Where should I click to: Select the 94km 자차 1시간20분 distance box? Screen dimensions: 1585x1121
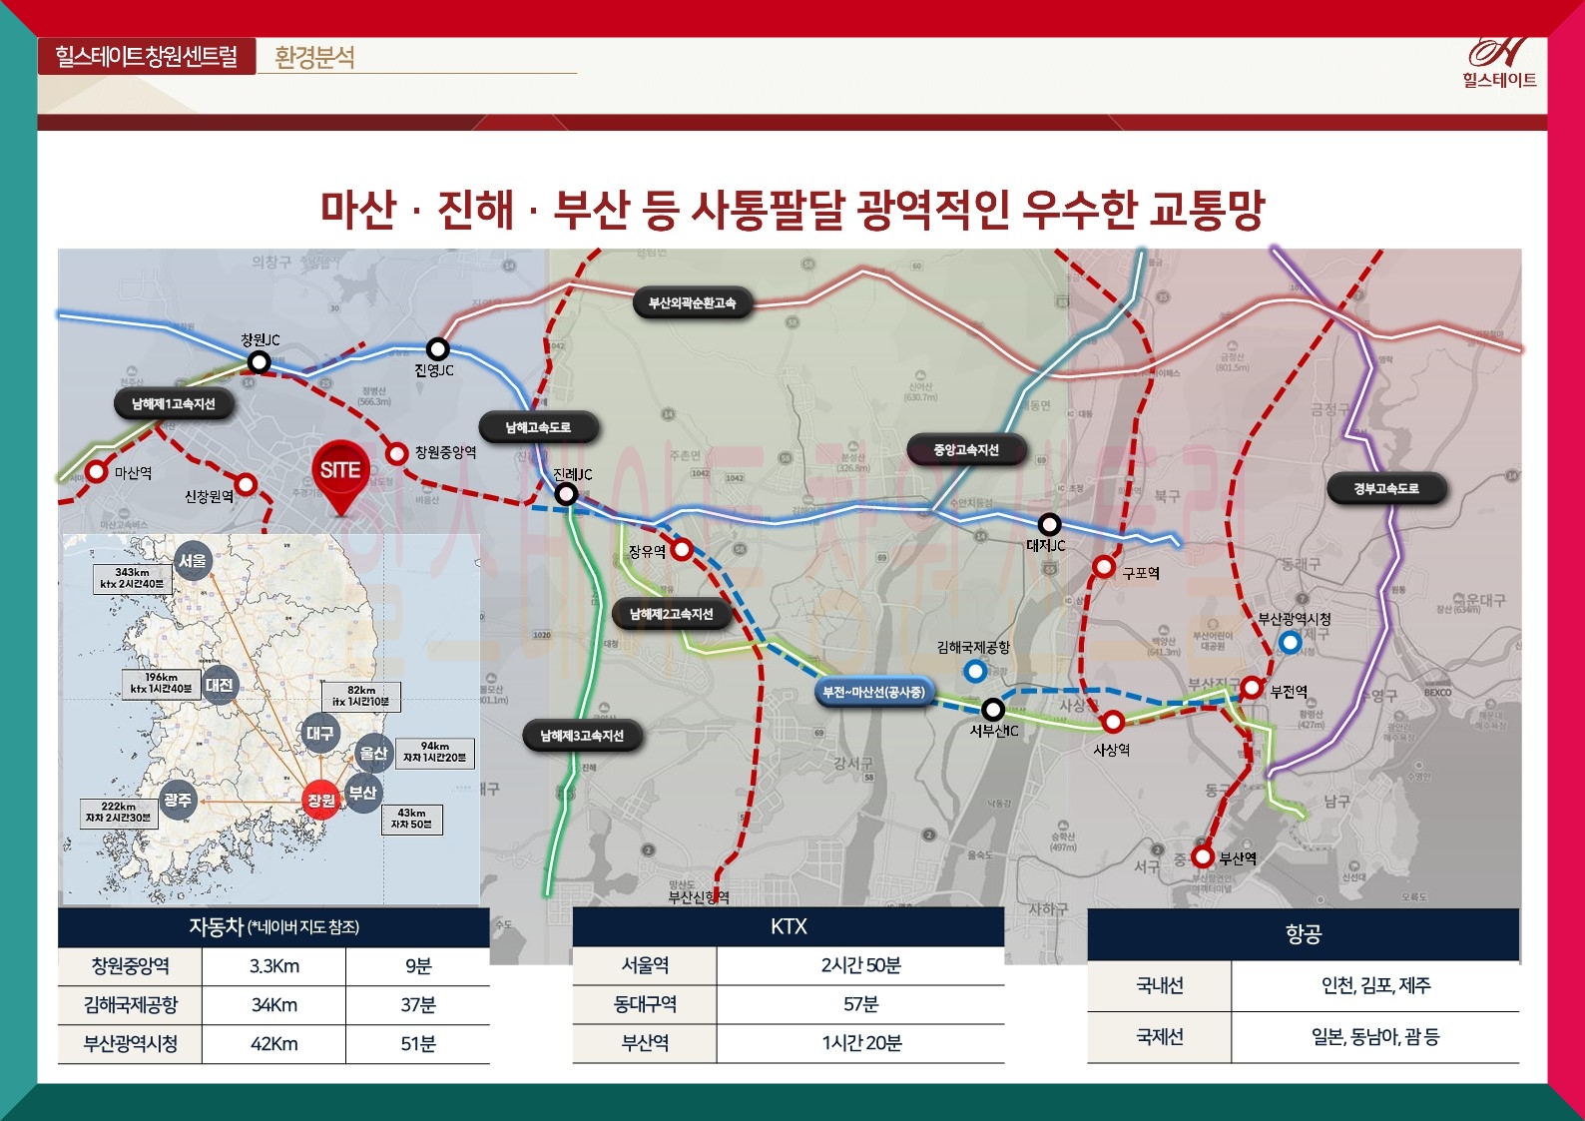click(x=435, y=752)
